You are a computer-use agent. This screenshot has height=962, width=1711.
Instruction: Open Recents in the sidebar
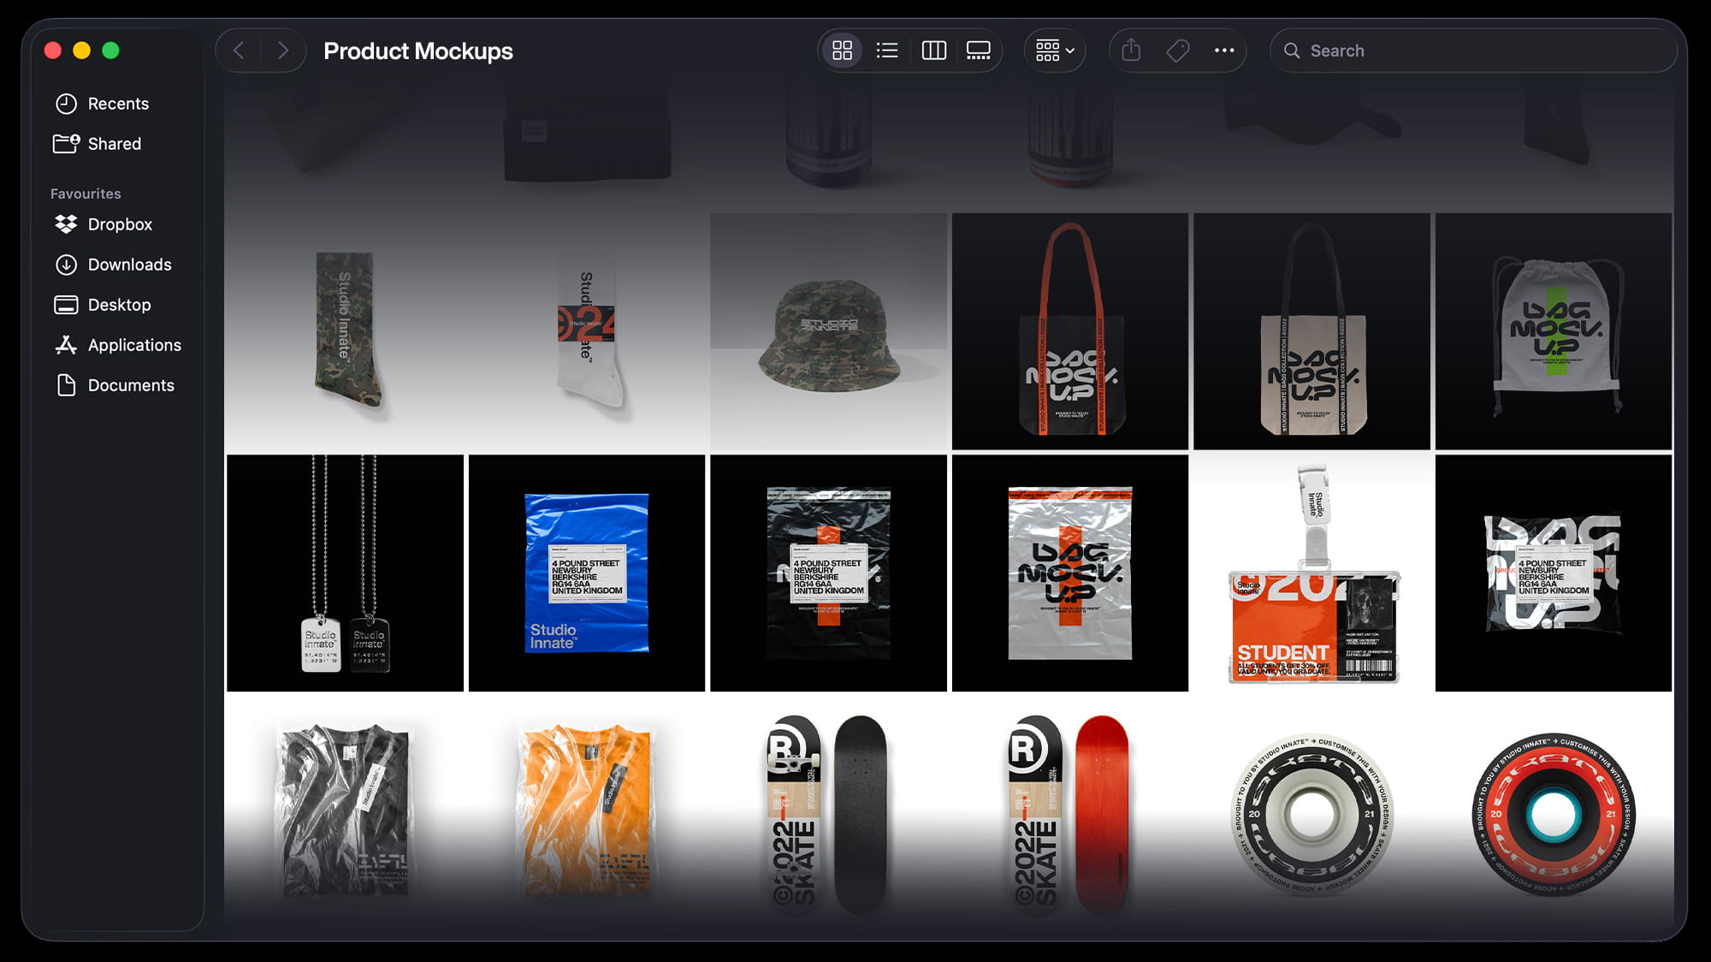(x=118, y=104)
